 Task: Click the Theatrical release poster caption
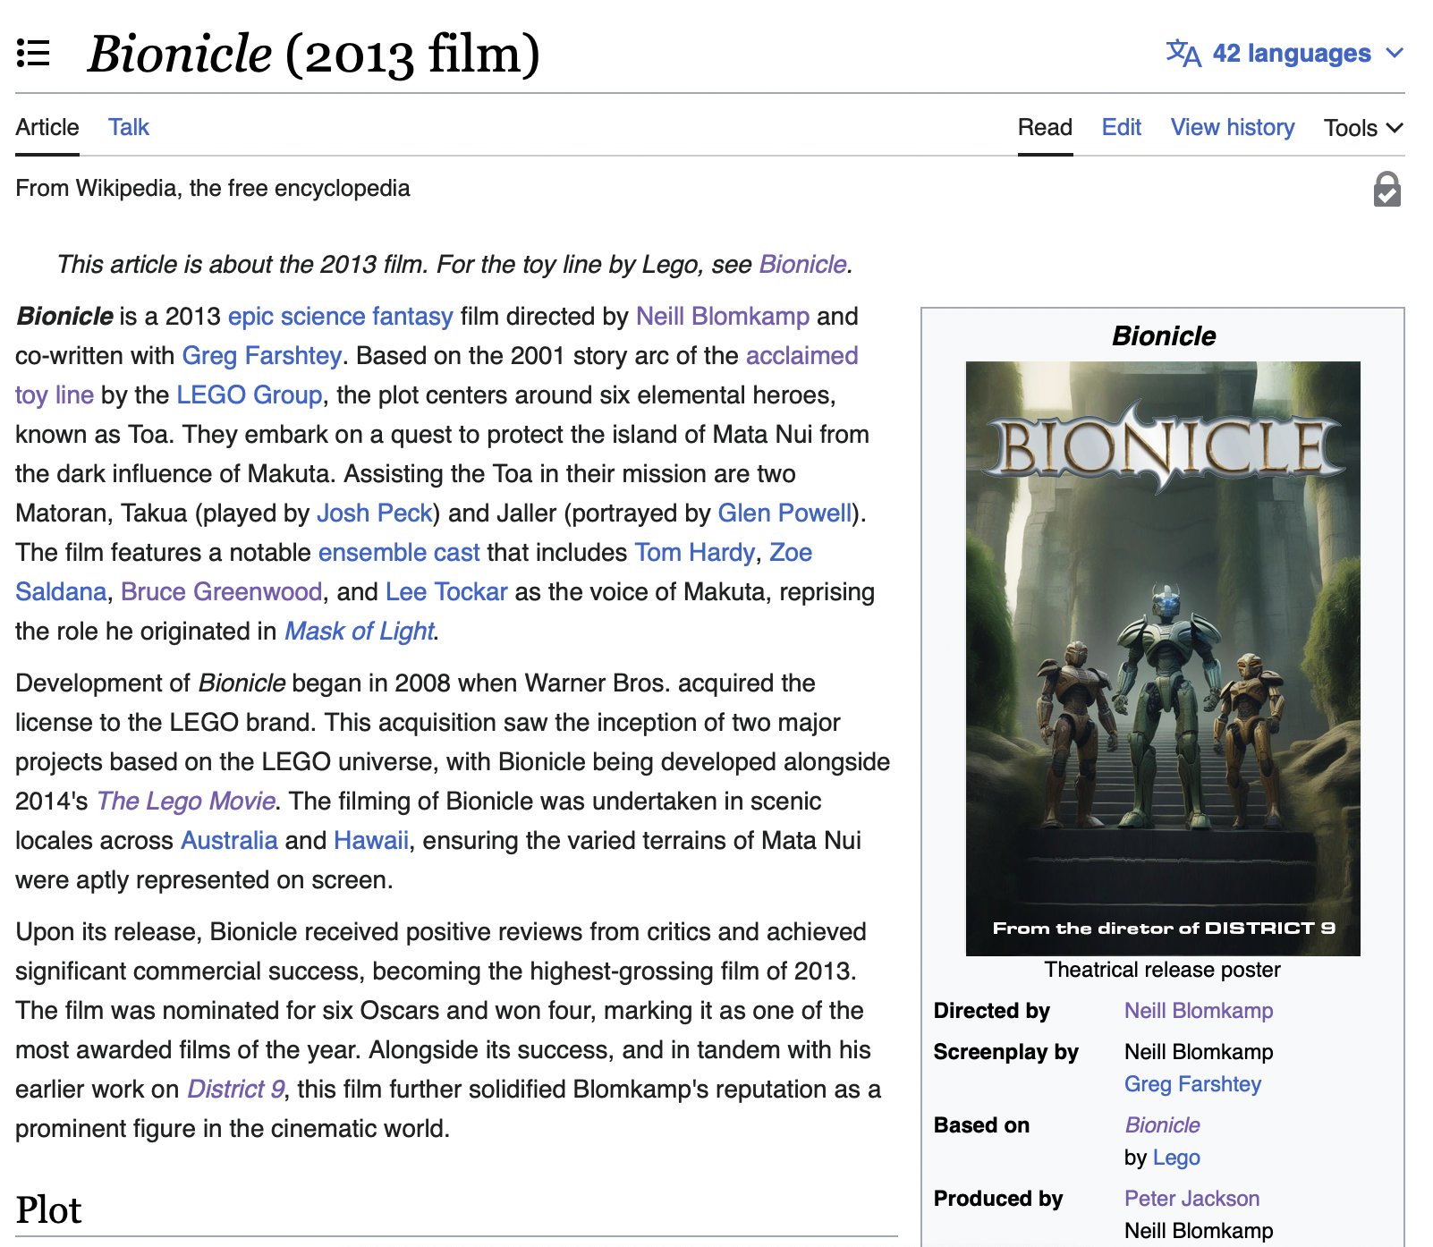coord(1162,970)
